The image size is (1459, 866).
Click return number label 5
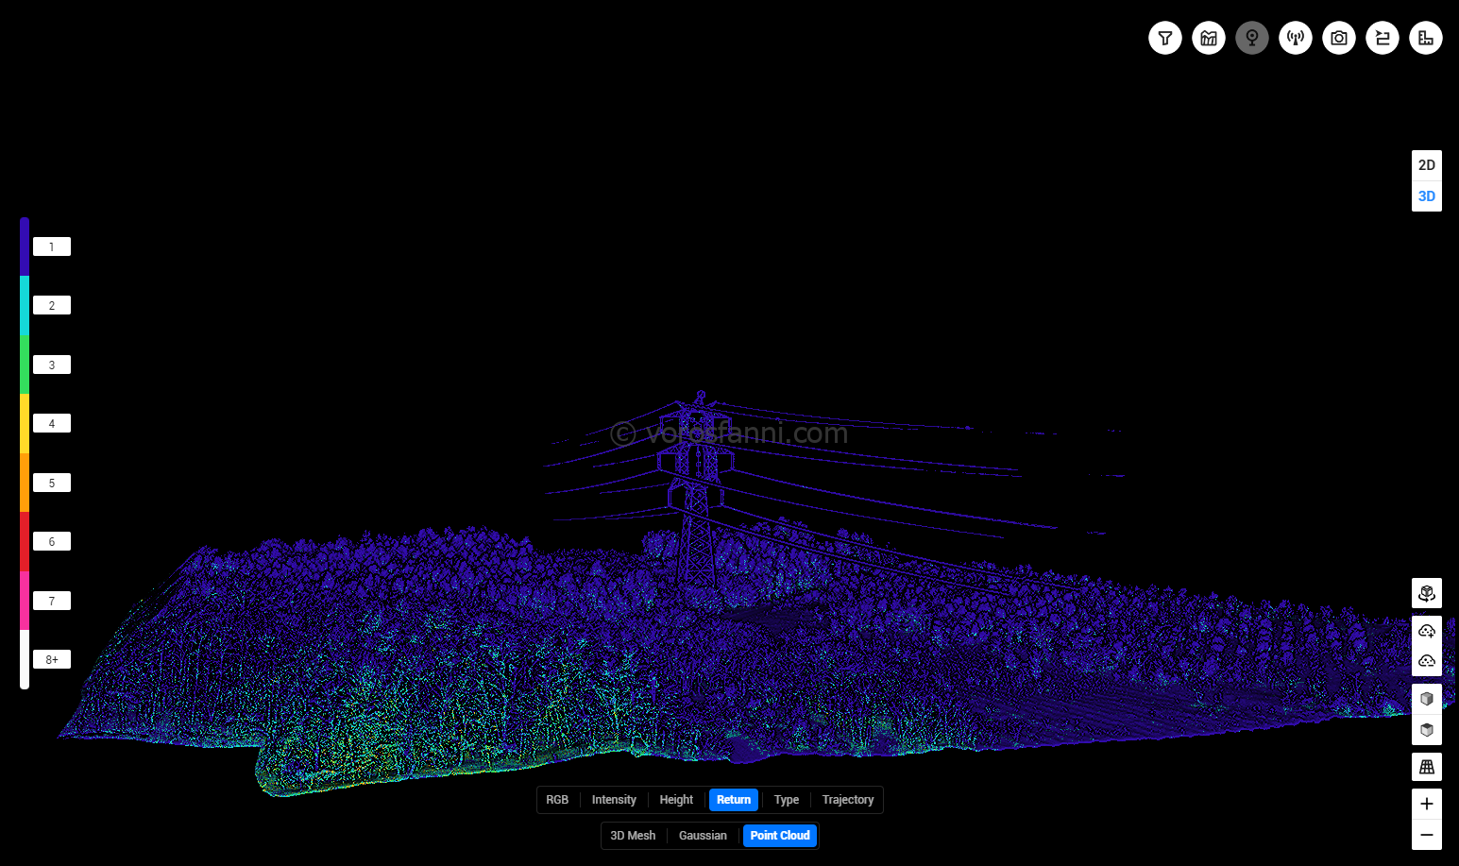(x=52, y=483)
